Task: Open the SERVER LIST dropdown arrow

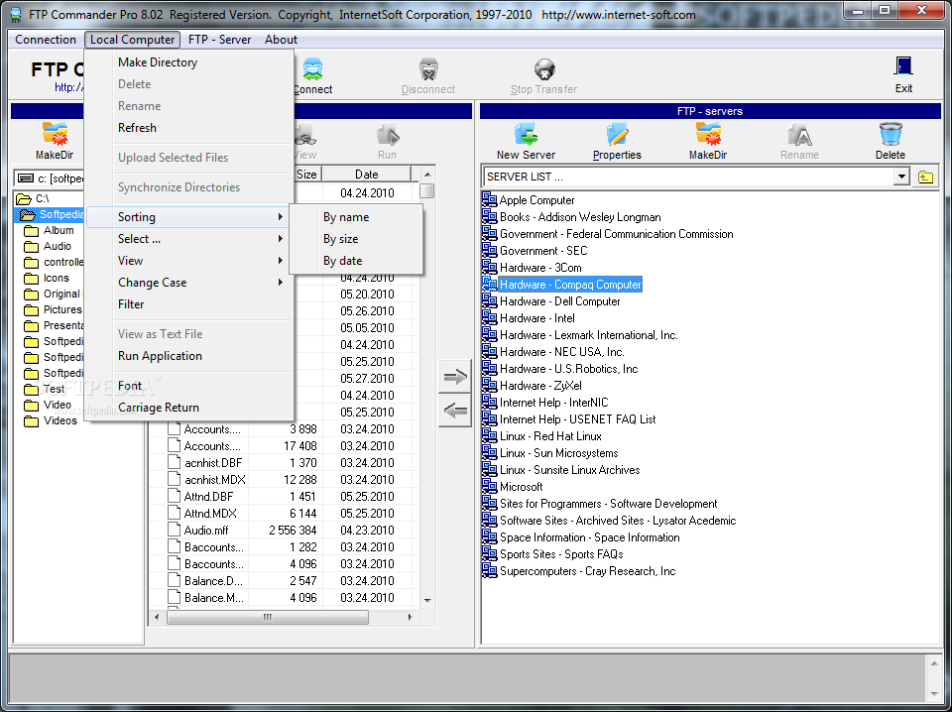Action: [901, 178]
